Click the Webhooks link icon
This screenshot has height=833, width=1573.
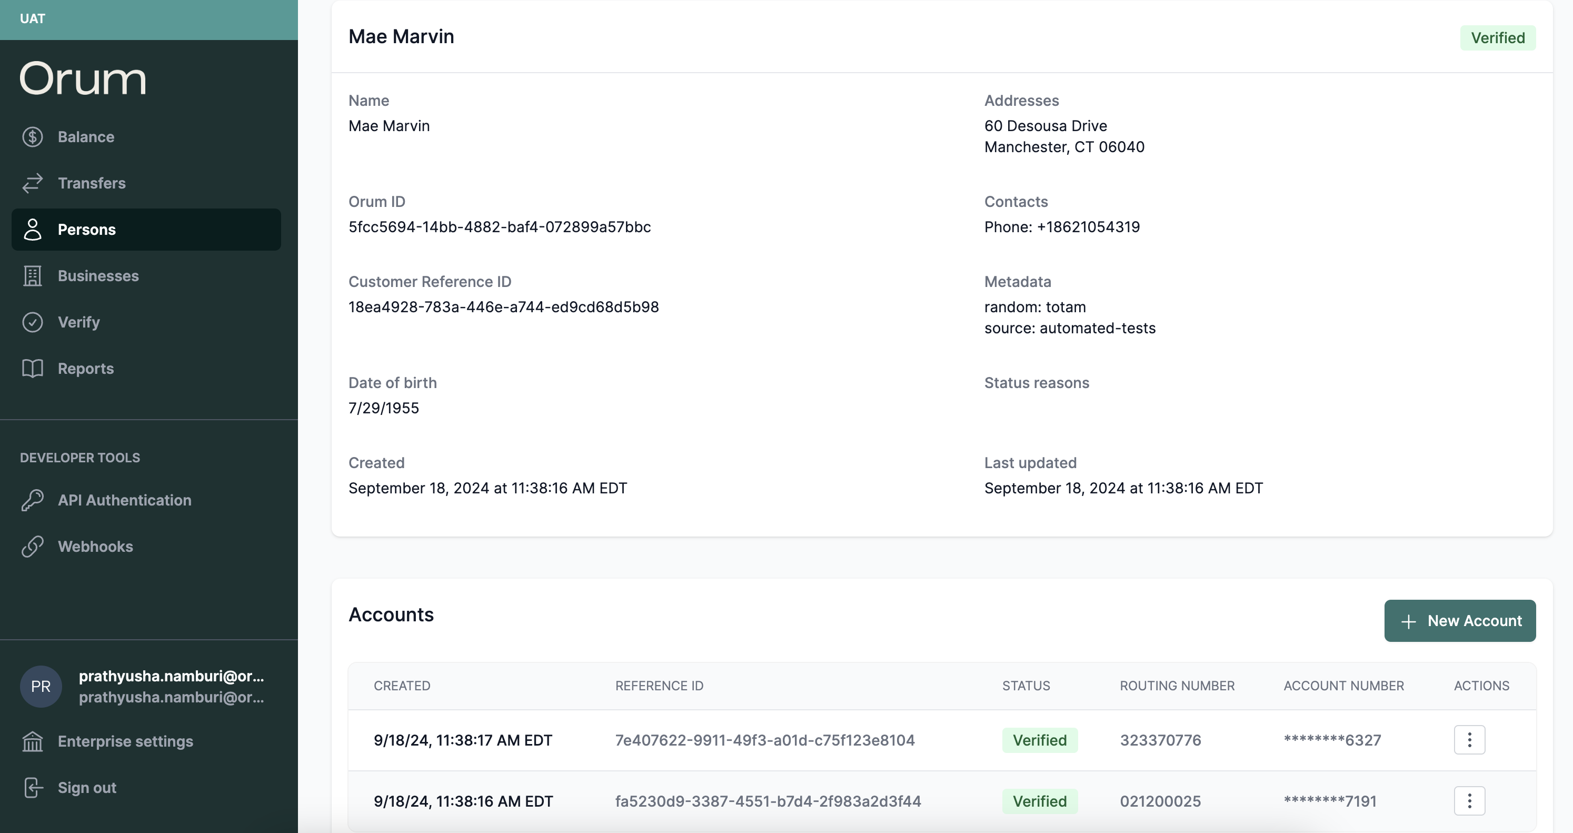(x=32, y=547)
